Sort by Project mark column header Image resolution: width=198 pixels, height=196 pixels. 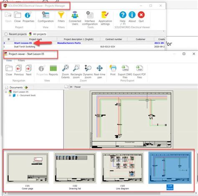click(x=36, y=39)
